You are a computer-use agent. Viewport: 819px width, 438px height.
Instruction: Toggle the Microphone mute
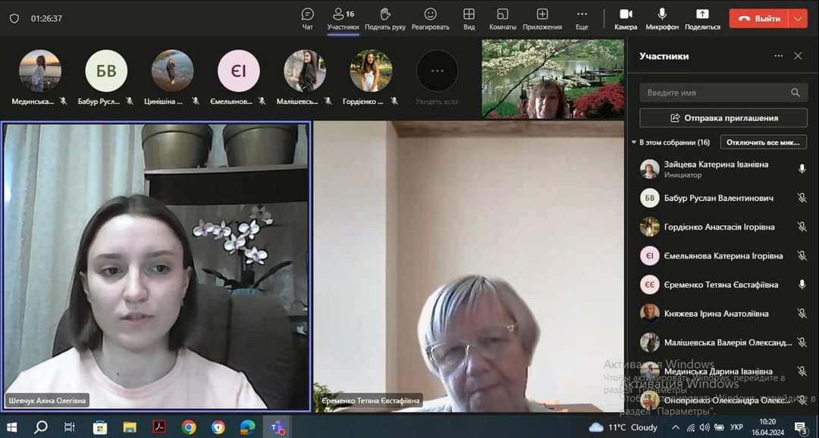tap(662, 19)
